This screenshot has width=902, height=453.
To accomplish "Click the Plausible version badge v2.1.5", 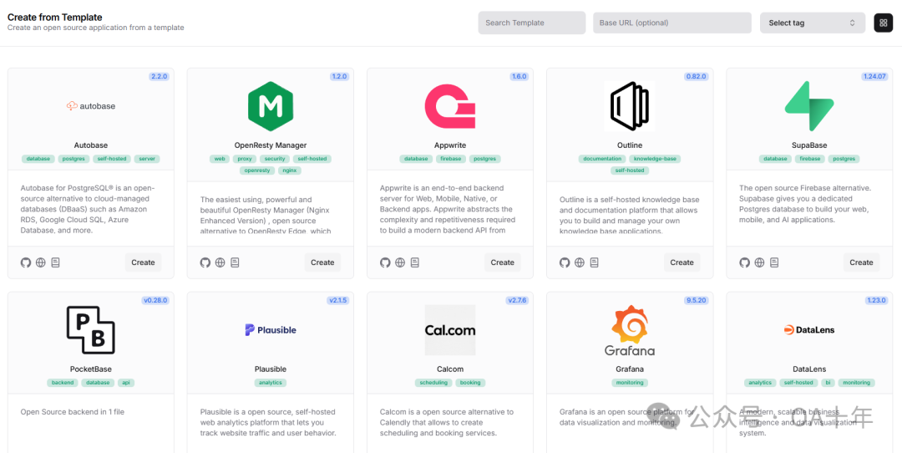I will [x=337, y=300].
